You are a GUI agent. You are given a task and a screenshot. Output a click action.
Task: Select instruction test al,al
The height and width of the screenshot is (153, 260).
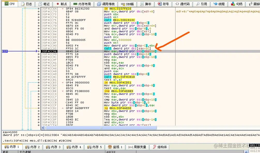pyautogui.click(x=113, y=80)
